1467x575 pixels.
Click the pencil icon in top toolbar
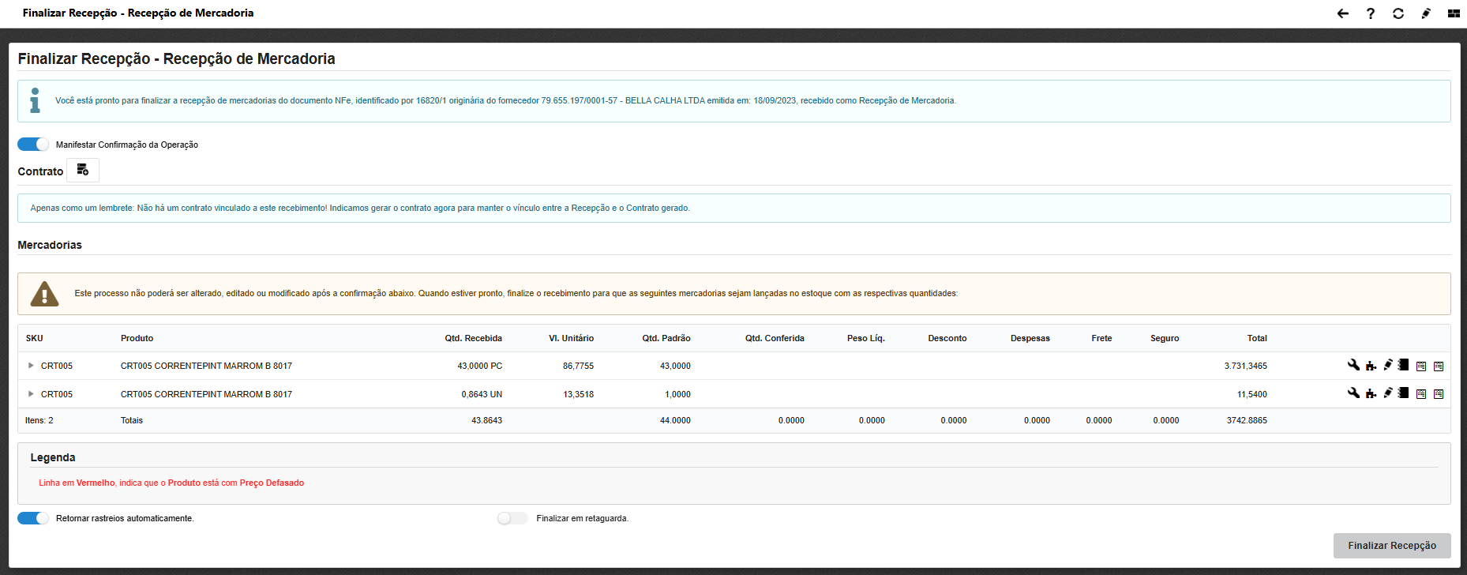click(1426, 13)
